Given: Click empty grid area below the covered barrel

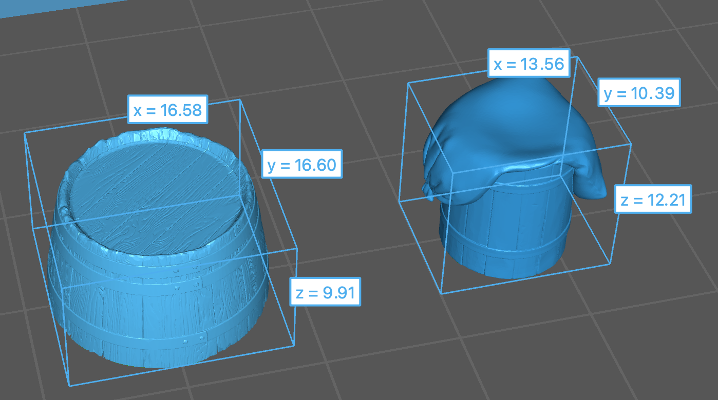Looking at the screenshot, I should pos(514,344).
